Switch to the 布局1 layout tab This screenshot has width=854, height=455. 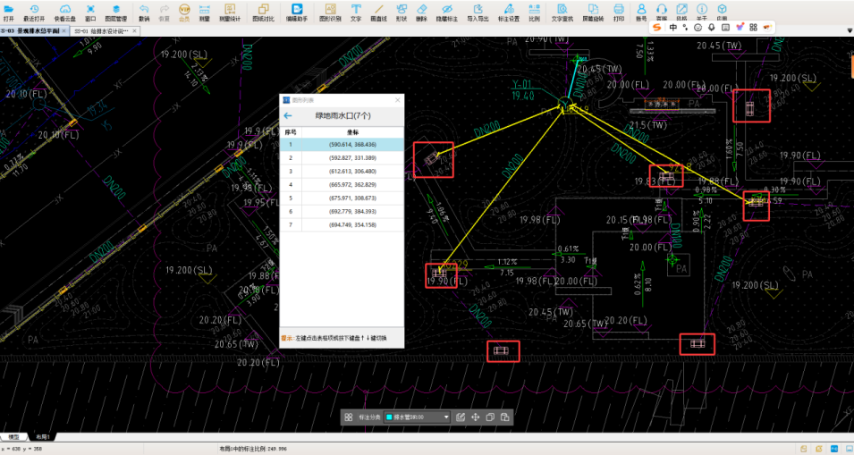[x=42, y=437]
